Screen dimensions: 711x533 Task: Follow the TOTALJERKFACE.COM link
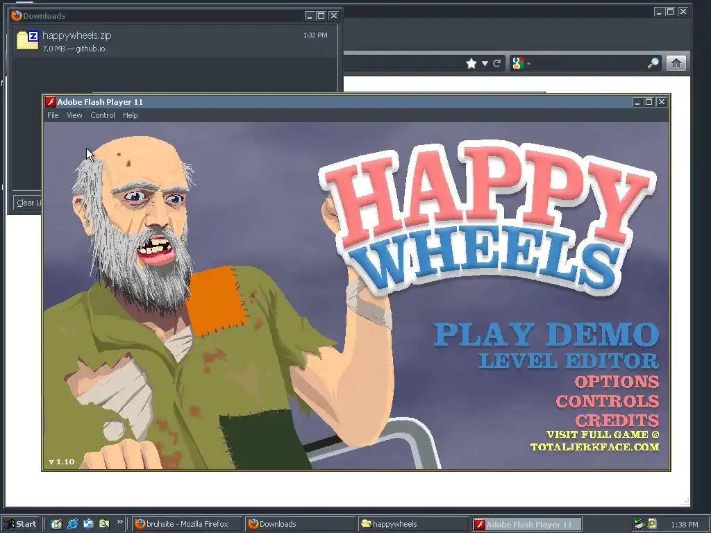point(595,447)
